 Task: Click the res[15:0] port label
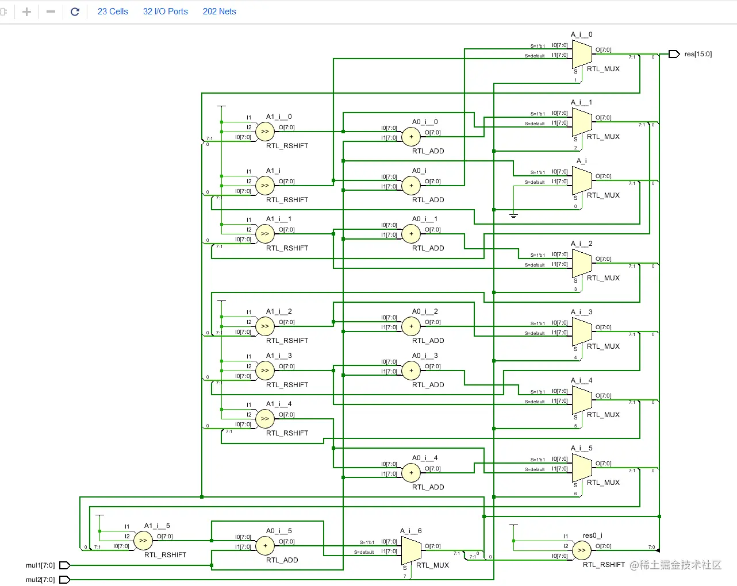pyautogui.click(x=698, y=54)
